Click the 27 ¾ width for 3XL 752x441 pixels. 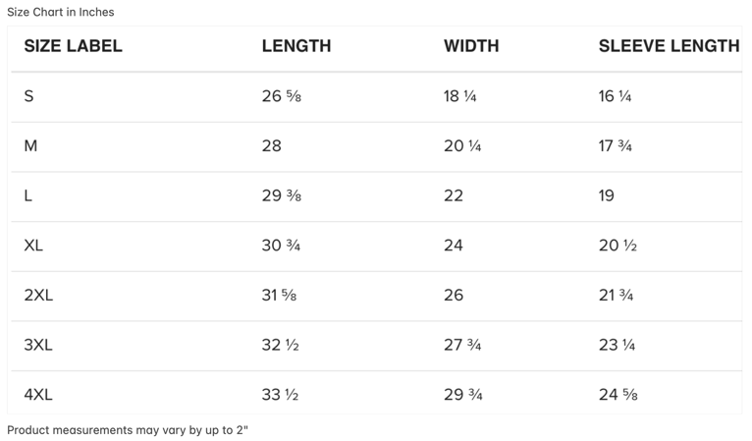tap(462, 345)
